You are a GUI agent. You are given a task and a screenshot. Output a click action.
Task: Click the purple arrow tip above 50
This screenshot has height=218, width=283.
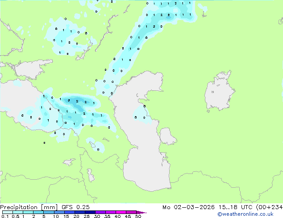(x=141, y=212)
